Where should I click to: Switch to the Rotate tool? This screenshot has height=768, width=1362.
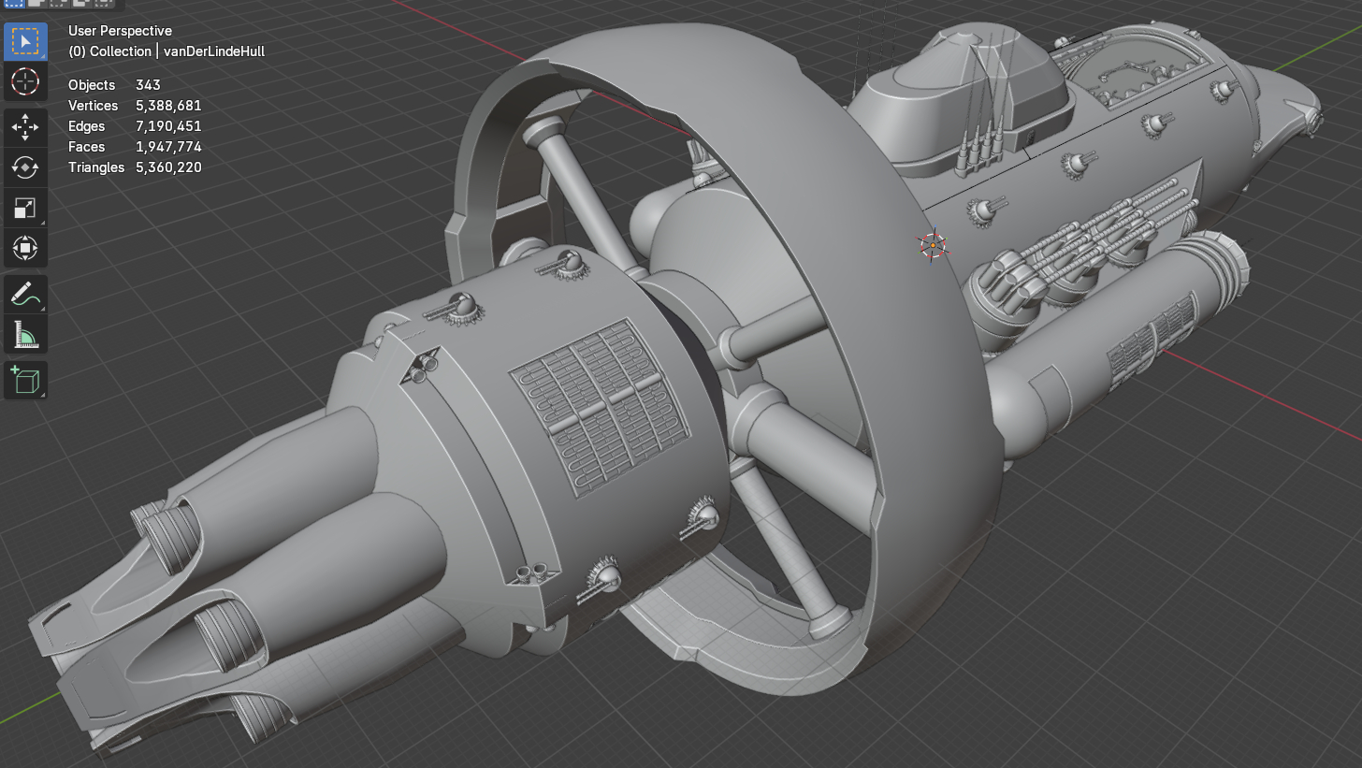pyautogui.click(x=25, y=167)
